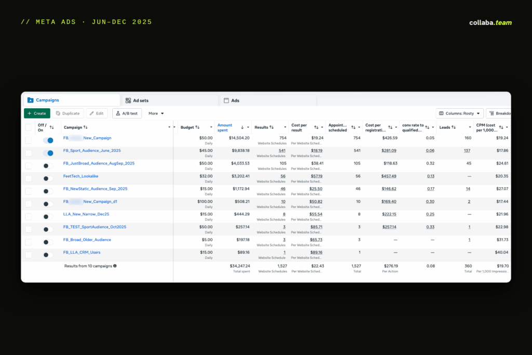Sort by Amount spent arrow icon
This screenshot has width=532, height=355.
(242, 127)
